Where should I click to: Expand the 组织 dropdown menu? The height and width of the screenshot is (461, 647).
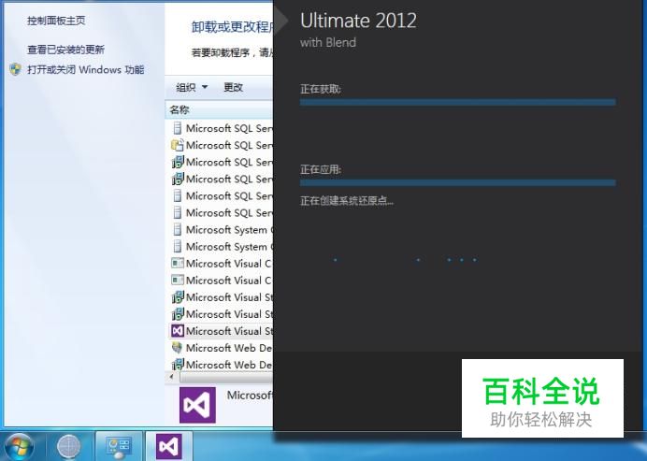point(192,88)
